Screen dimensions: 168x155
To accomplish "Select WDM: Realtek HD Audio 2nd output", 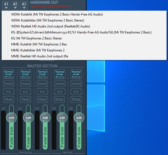I will [x=84, y=26].
